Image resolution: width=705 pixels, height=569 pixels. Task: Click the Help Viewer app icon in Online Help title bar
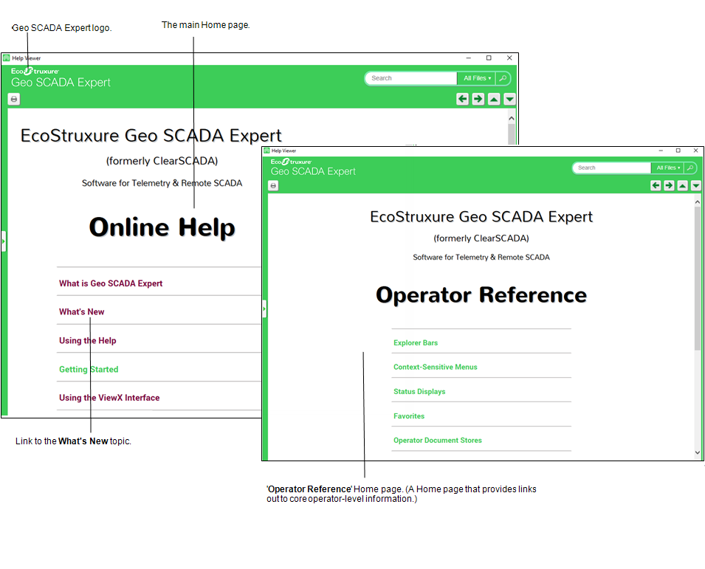tap(7, 58)
